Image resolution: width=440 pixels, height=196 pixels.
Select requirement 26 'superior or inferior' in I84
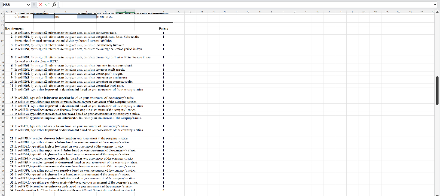coord(73,158)
